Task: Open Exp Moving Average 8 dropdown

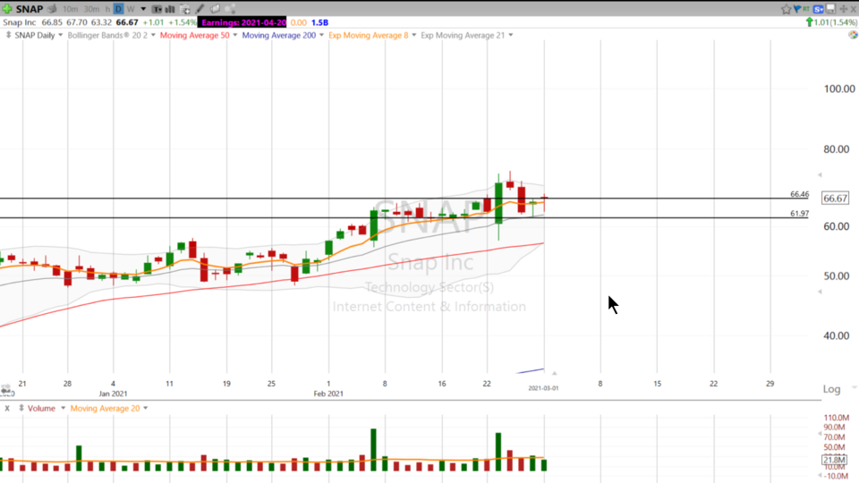Action: pos(413,35)
